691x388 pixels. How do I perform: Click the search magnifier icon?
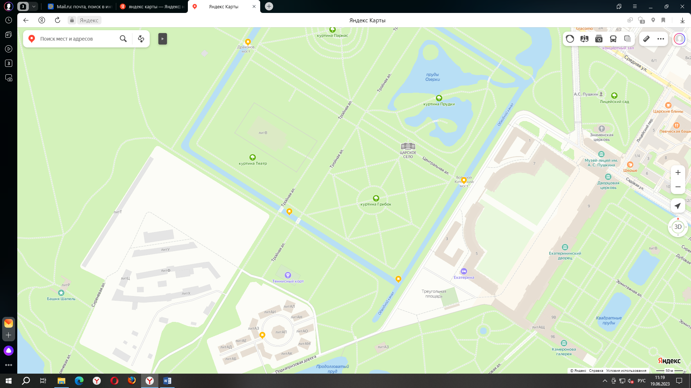coord(123,39)
